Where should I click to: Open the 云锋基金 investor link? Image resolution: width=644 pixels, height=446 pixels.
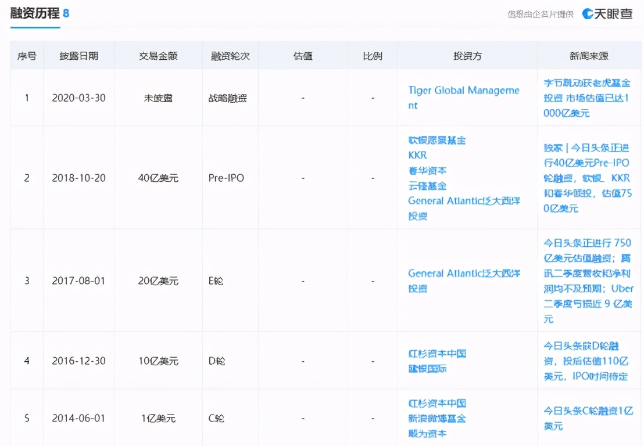pyautogui.click(x=427, y=186)
